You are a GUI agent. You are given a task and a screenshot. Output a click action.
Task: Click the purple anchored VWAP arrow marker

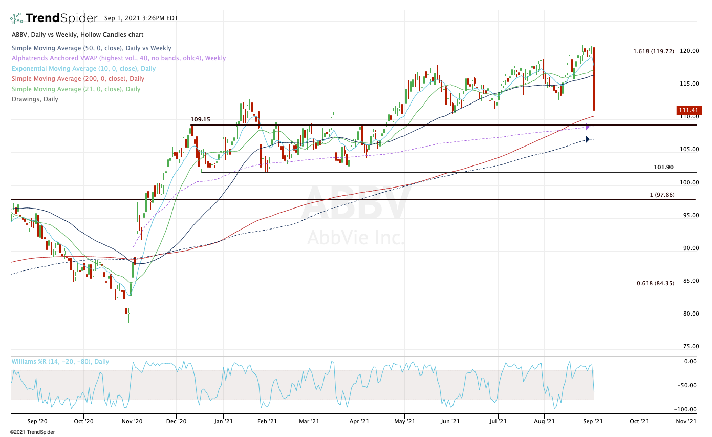tap(588, 127)
